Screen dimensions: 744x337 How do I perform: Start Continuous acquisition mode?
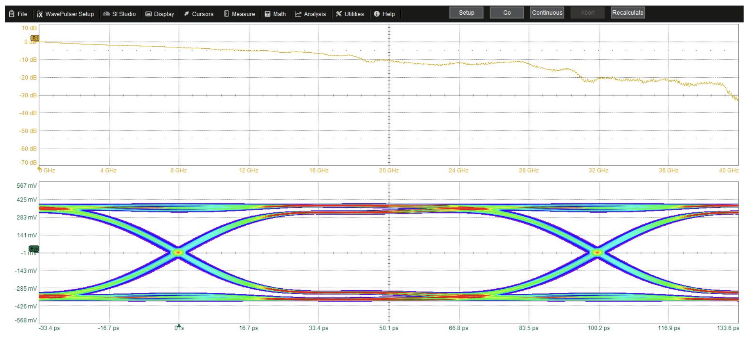pos(547,13)
